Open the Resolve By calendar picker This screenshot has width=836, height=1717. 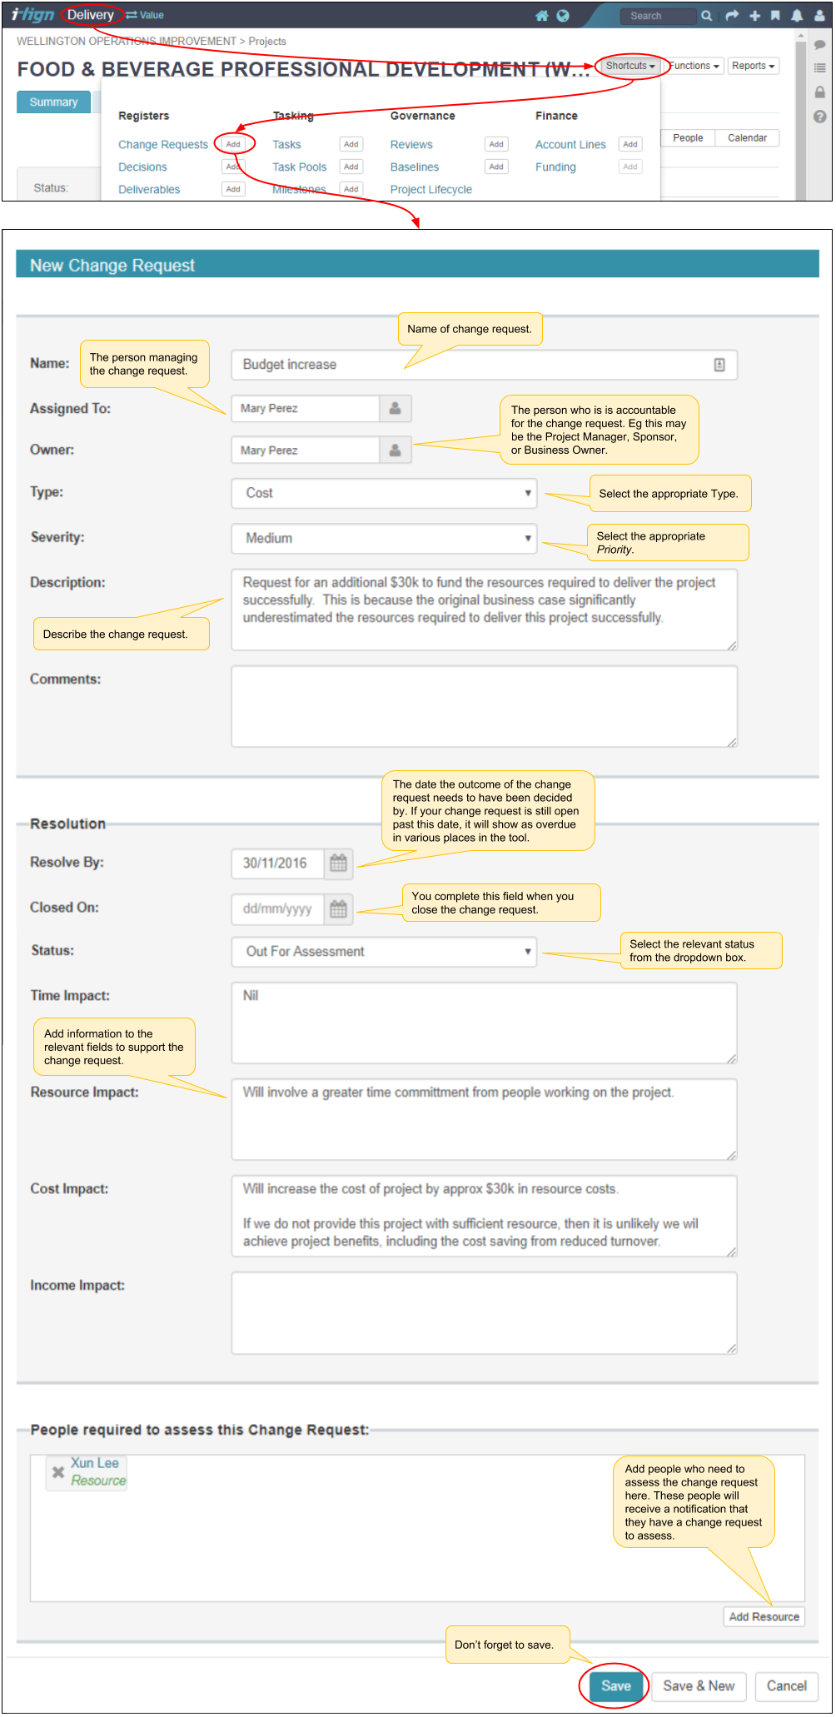point(338,863)
